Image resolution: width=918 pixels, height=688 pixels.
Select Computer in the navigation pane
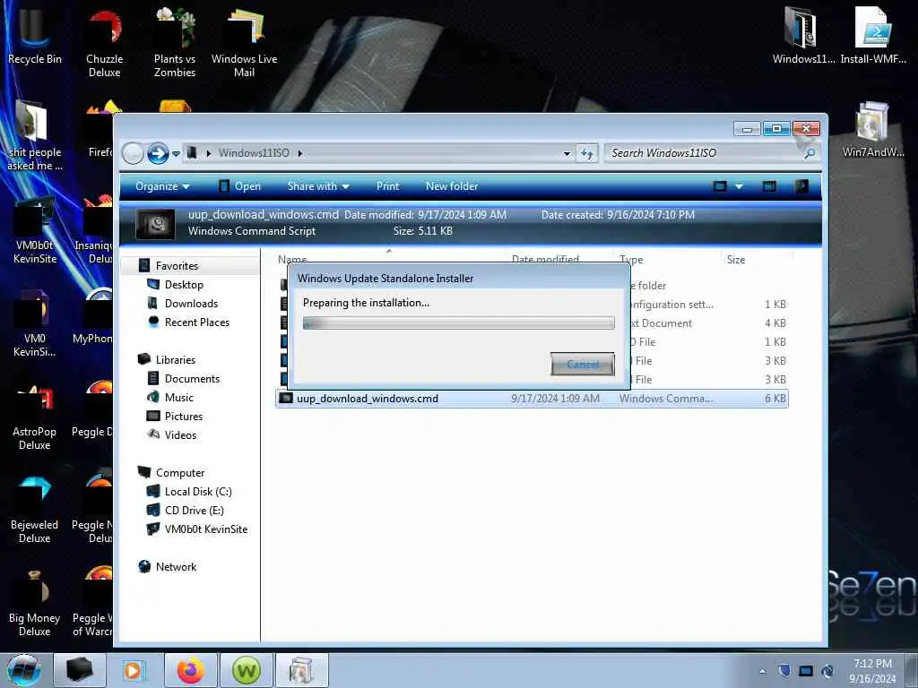pos(180,473)
